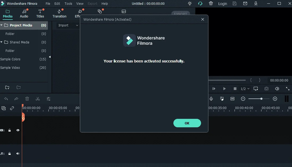Click the fullscreen preview expand icon
Viewport: 292px width, 167px height.
288,89
